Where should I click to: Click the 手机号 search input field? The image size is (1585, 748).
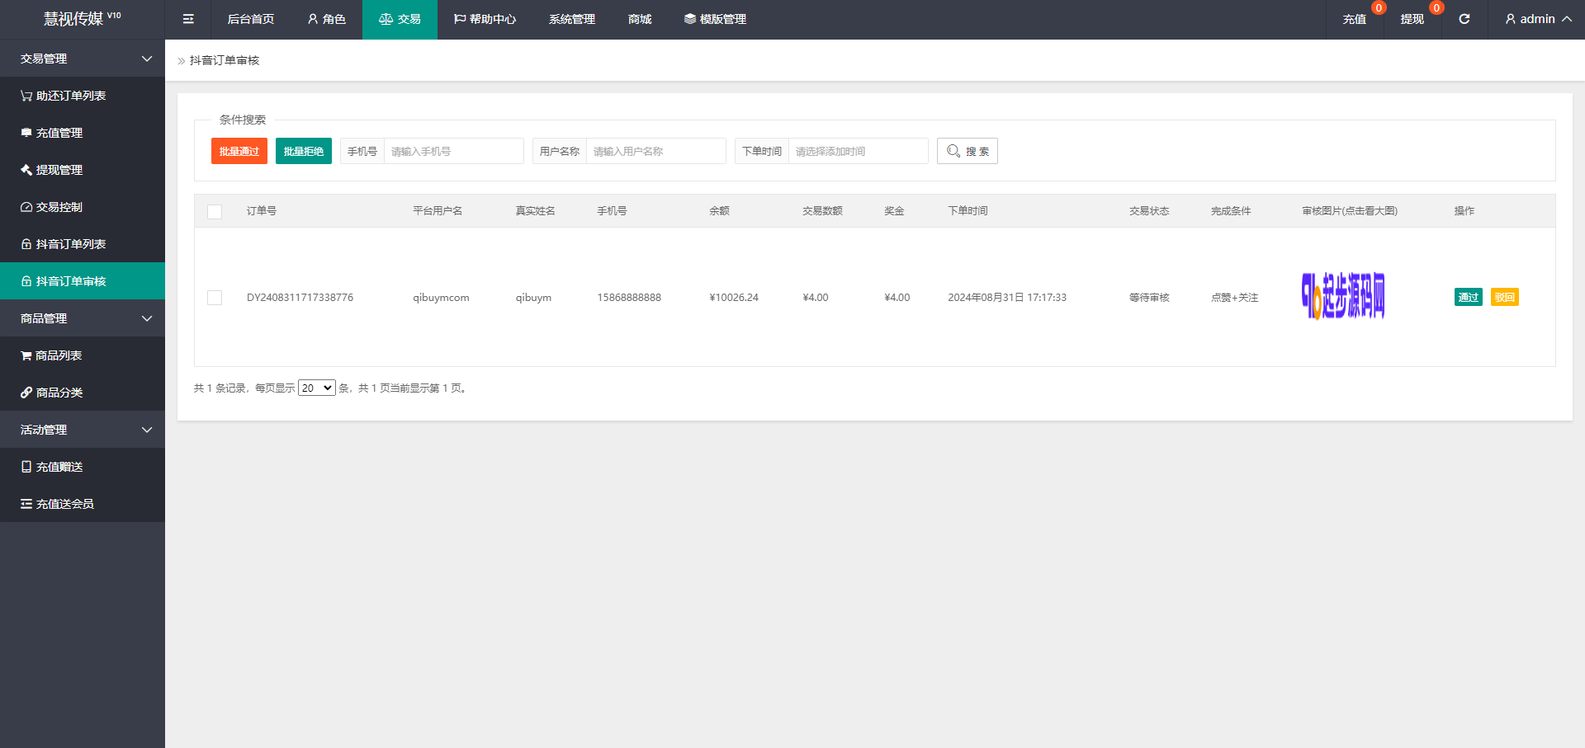(453, 152)
